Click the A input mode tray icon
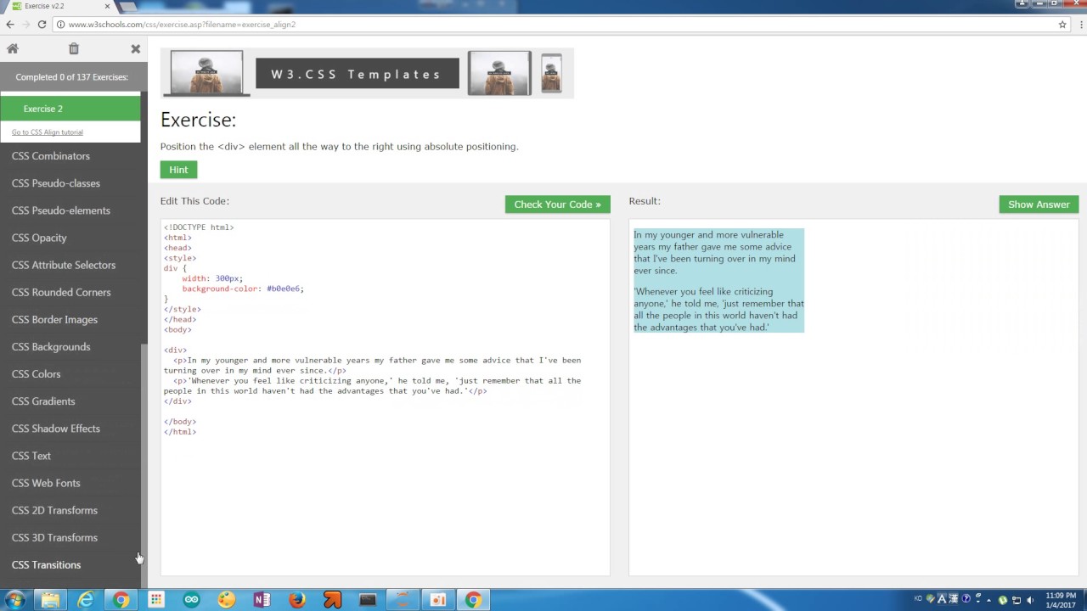Screen dimensions: 1087x611 942,599
